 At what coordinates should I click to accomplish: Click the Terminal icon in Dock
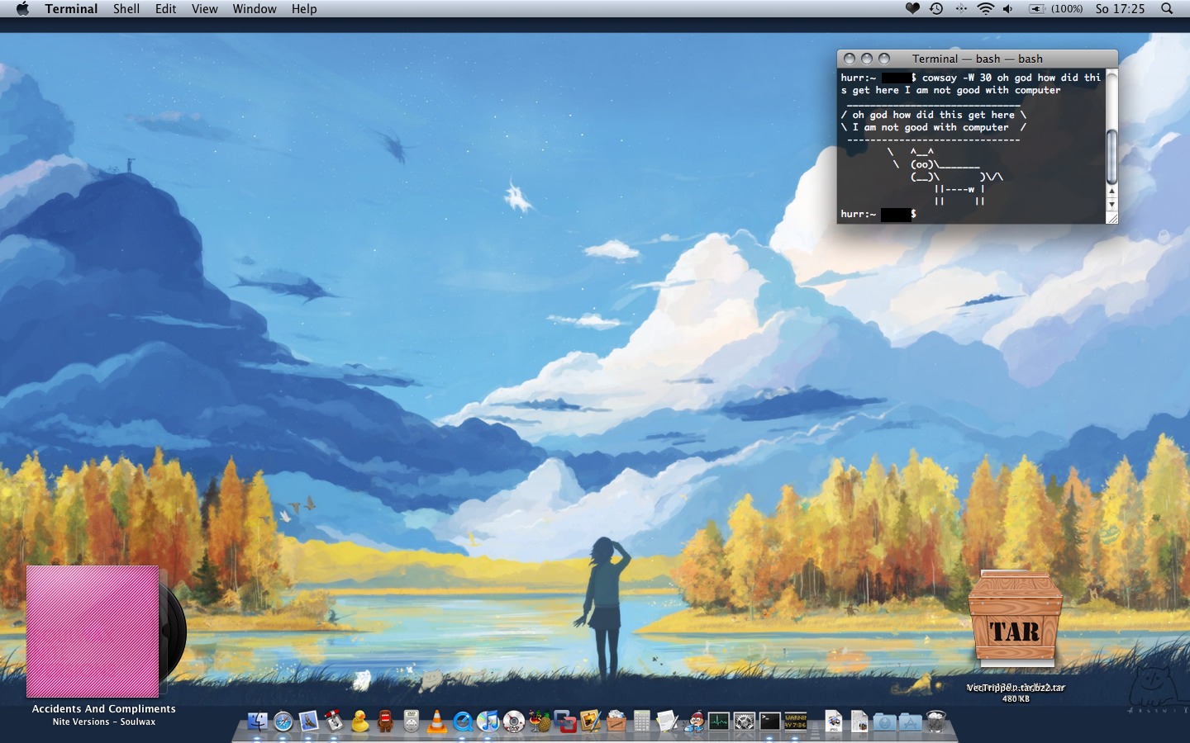click(770, 722)
